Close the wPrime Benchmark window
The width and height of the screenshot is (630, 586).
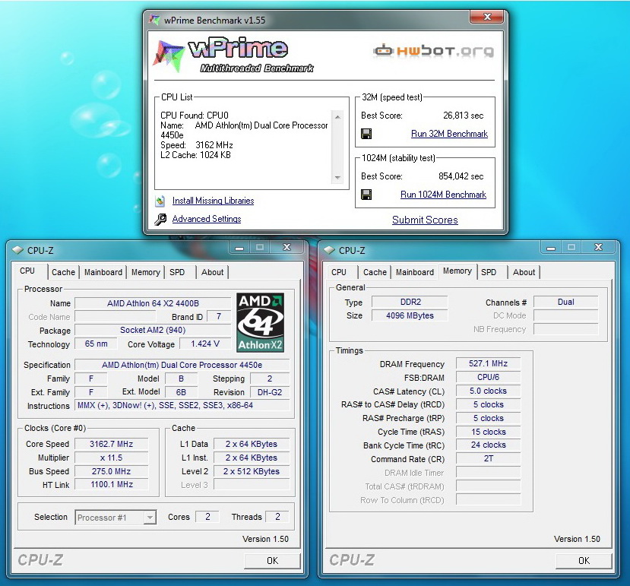pos(486,17)
